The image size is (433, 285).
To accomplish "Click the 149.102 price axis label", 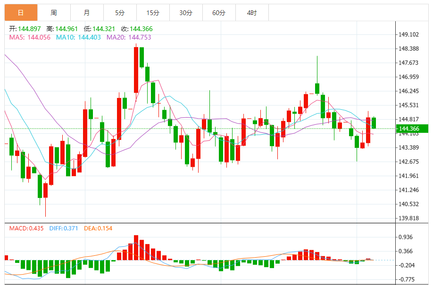I will click(x=408, y=34).
